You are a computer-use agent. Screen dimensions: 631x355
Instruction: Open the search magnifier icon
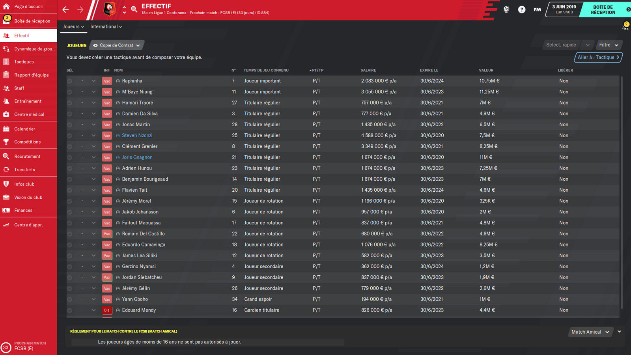[134, 9]
